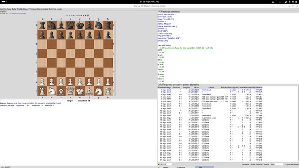Select the white bishop on f1
Screen dimensions: 299x168
[x=89, y=91]
